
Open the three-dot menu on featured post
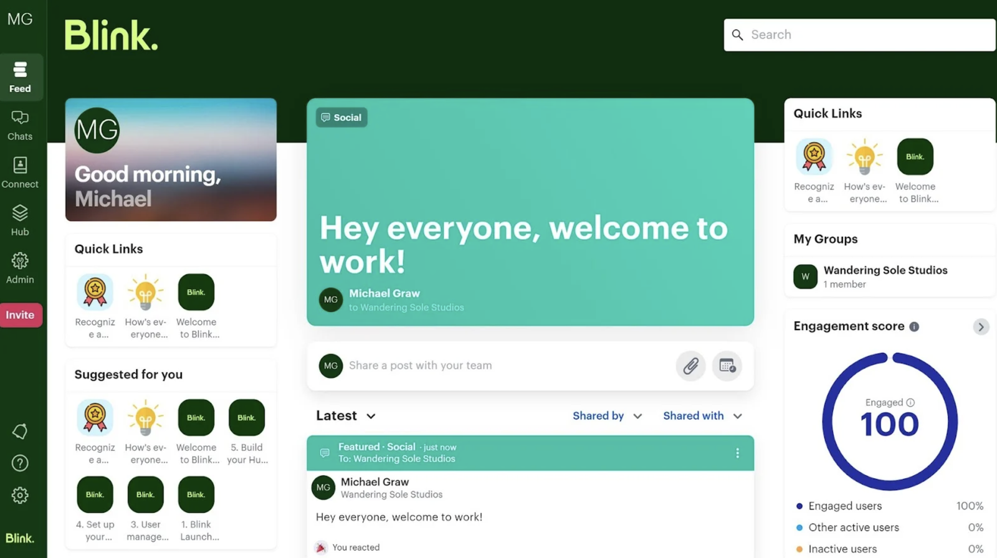pos(737,453)
